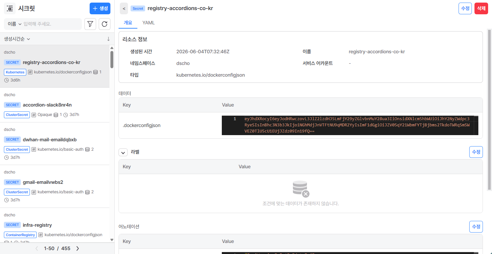Viewport: 492px width, 254px height.
Task: Click the secret list scrollbar thumb
Action: click(112, 59)
